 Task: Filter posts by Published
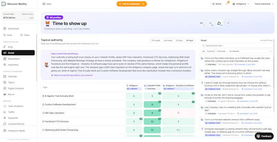click(x=211, y=51)
